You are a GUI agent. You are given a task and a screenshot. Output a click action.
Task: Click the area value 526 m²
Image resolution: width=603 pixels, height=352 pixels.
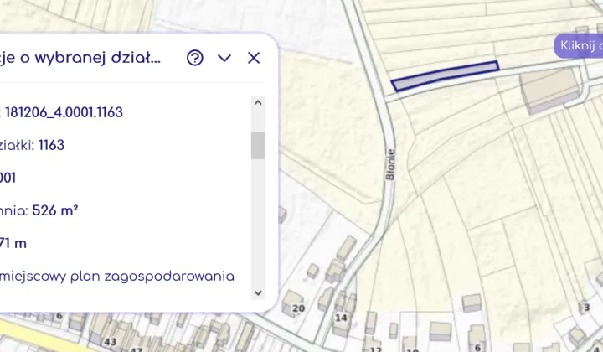click(x=55, y=210)
